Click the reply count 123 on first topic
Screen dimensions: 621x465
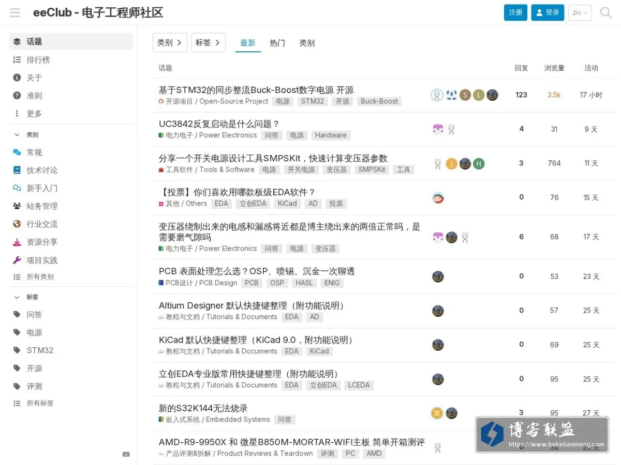(x=521, y=95)
